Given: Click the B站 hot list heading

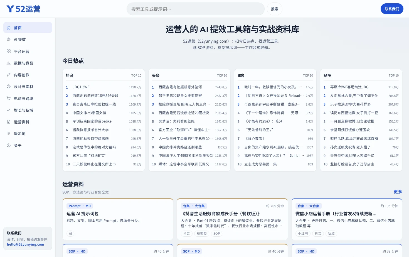Looking at the screenshot, I should [241, 75].
